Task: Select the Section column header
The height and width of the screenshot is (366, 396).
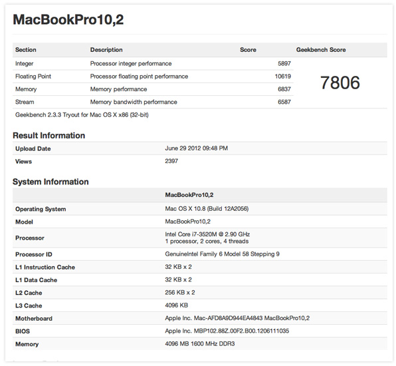Action: [x=25, y=50]
